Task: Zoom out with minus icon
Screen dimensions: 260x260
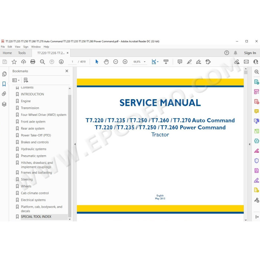Action: click(x=116, y=62)
